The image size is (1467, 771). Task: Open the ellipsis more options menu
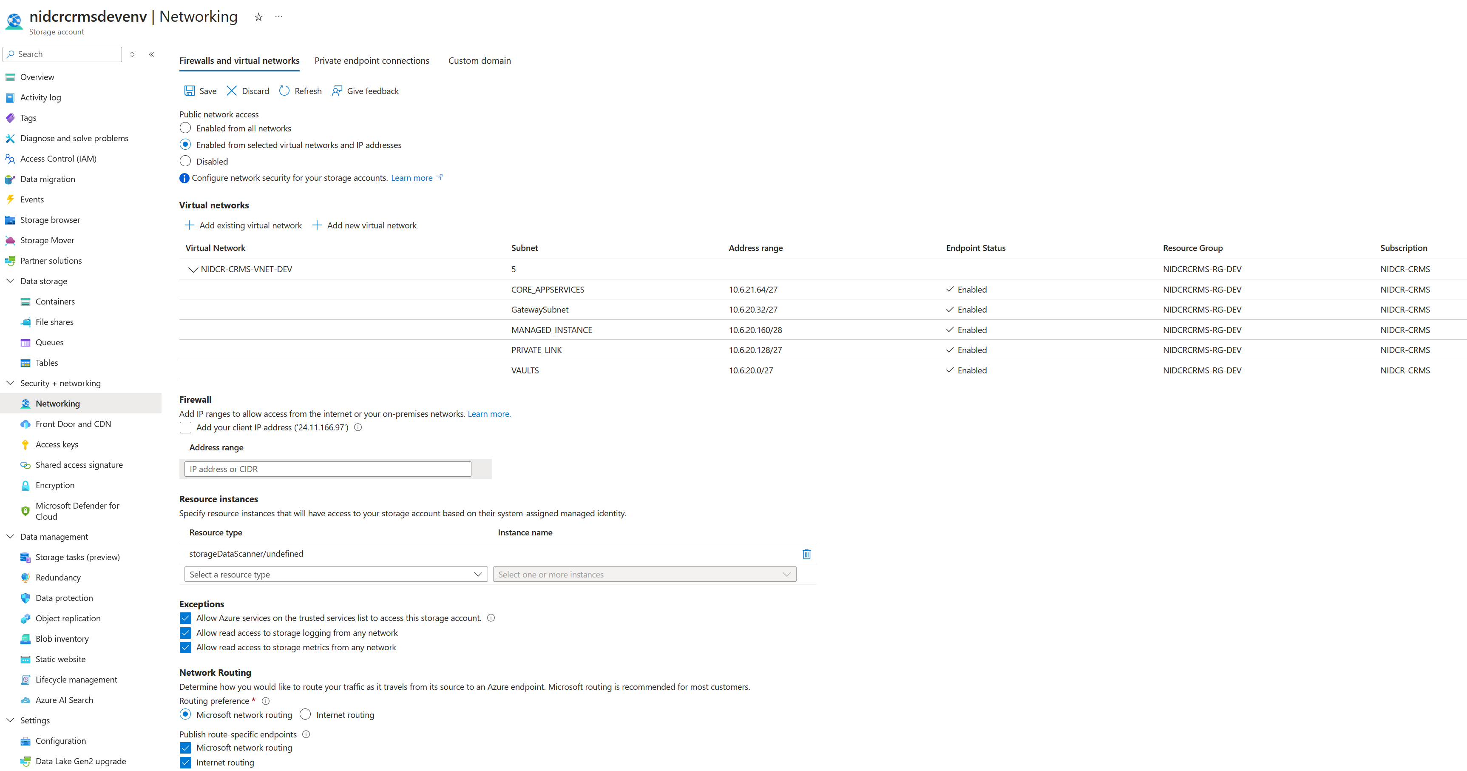point(278,17)
